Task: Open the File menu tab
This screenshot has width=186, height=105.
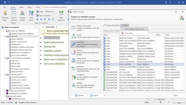Action: point(4,7)
